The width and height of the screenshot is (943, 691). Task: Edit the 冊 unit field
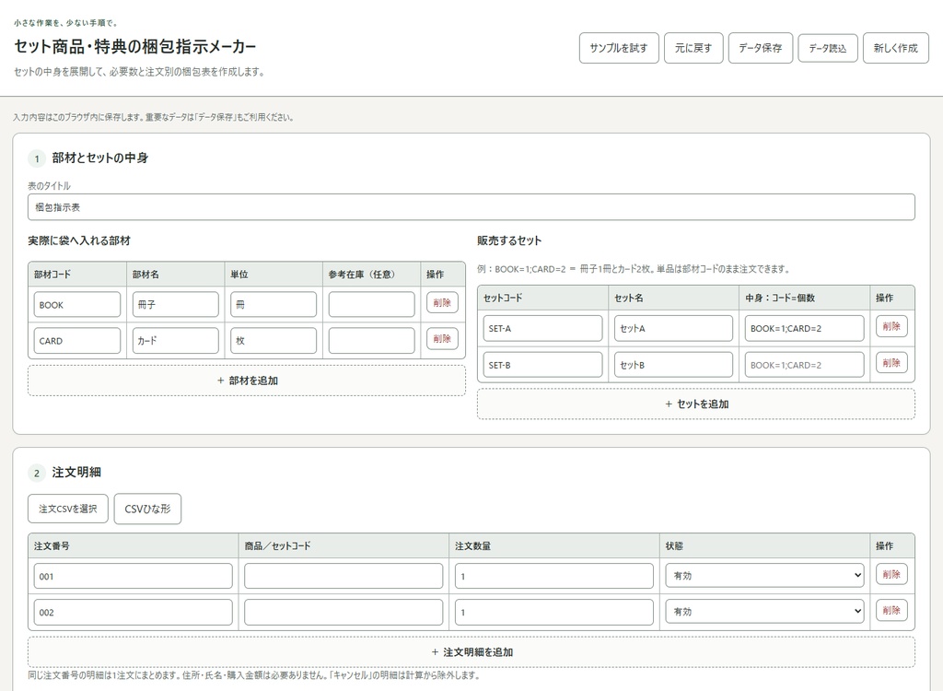tap(274, 305)
